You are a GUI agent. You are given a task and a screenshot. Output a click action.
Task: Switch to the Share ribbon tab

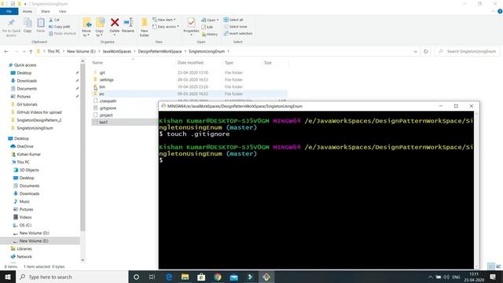tap(46, 11)
